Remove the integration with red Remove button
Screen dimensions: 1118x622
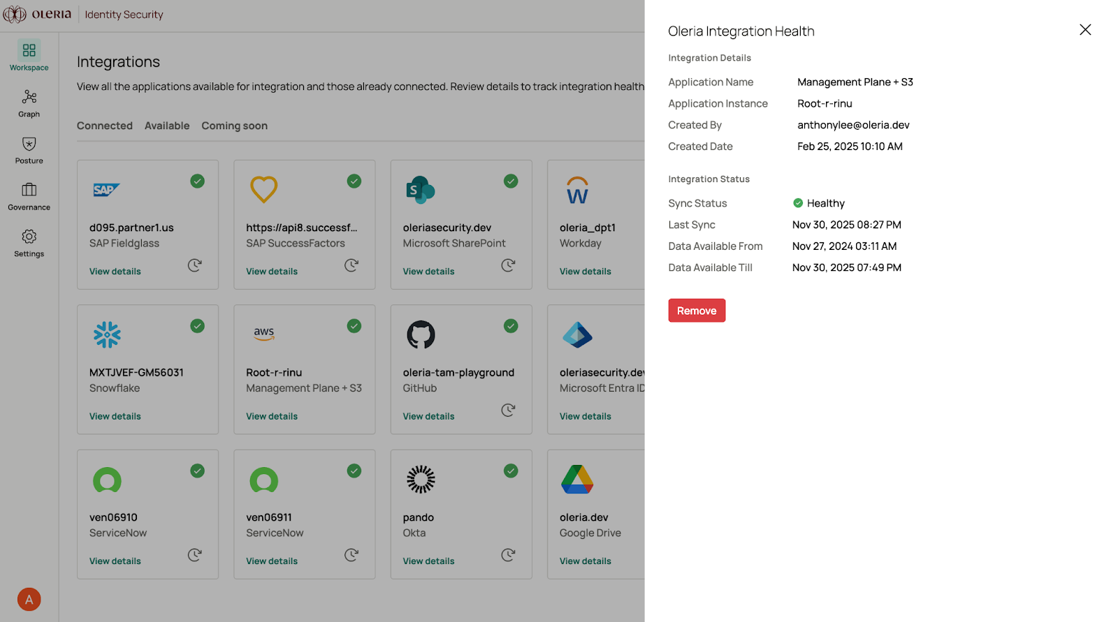pos(697,311)
